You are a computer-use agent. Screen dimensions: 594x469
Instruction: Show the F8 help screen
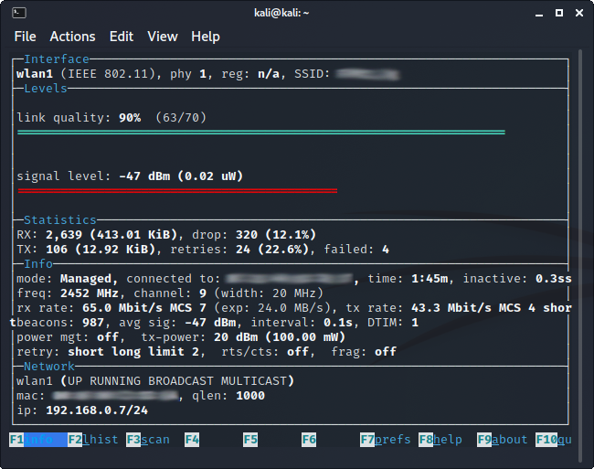tap(440, 440)
